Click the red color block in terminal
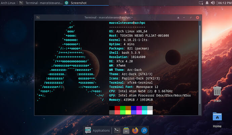Viewport: 232px width, 135px height. tap(117, 108)
